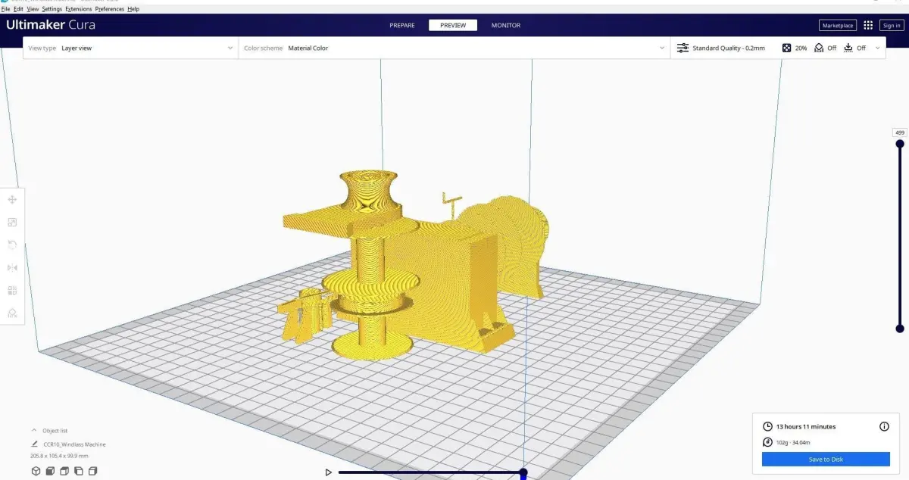
Task: Click the model dimensions text 205.8 x 105.4
Action: tap(59, 456)
